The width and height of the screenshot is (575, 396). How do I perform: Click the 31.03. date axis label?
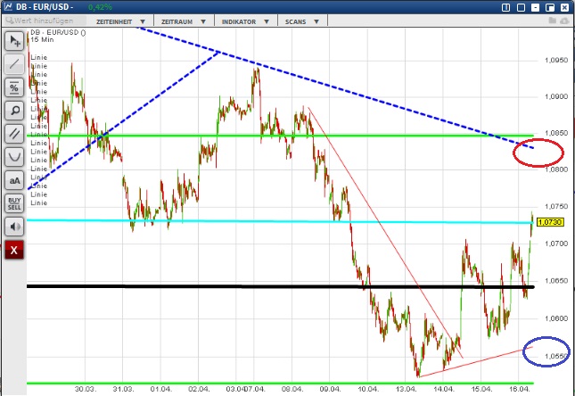(x=123, y=389)
